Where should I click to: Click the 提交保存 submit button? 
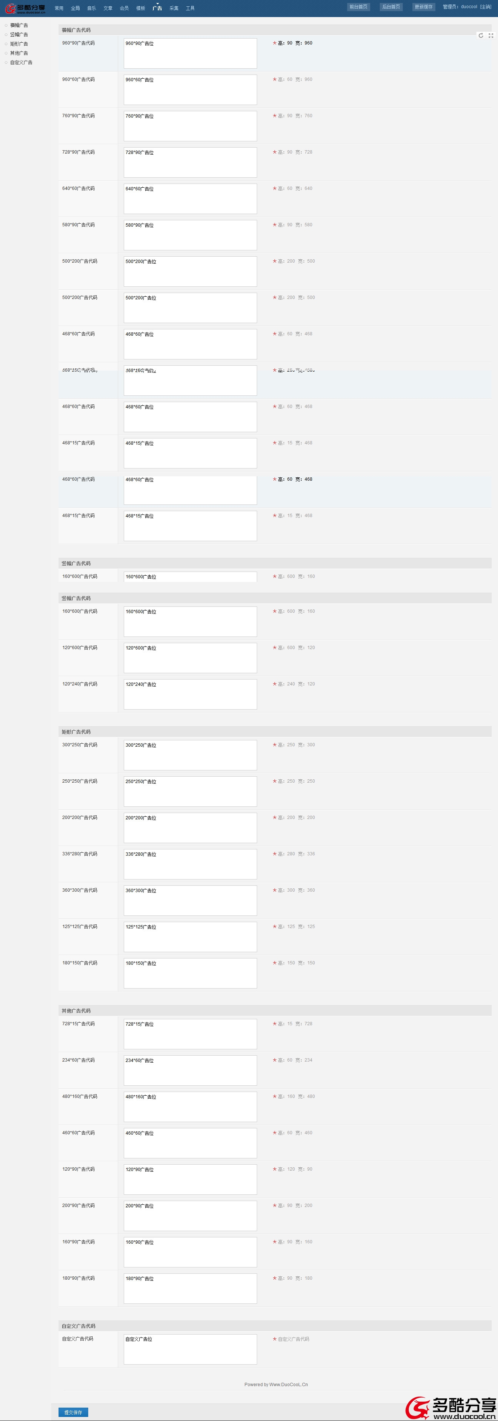pos(73,1412)
